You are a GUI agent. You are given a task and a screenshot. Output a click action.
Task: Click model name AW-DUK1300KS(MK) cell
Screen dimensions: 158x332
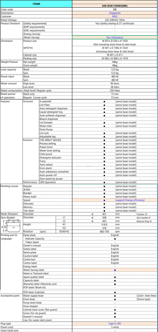[115, 6]
